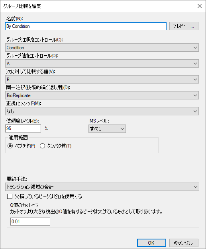Click the プレビュー button
The height and width of the screenshot is (249, 206).
click(x=184, y=26)
